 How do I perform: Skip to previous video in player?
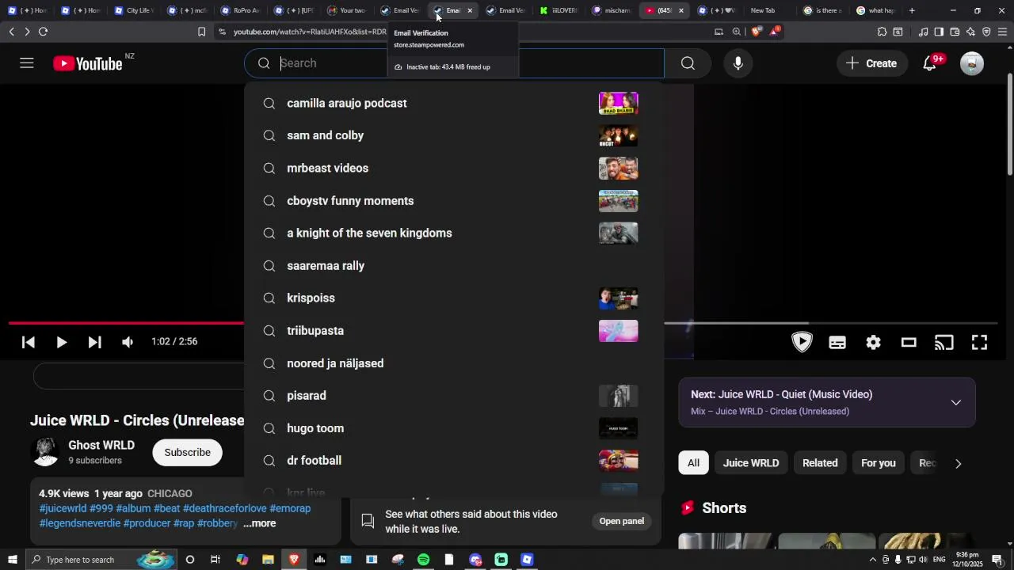click(29, 342)
